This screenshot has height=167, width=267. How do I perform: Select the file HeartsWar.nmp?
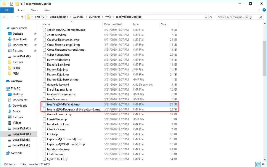pos(57,119)
